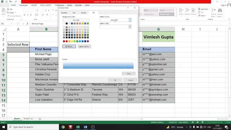
Task: Pick the light blue standard color swatch
Action: (80, 41)
